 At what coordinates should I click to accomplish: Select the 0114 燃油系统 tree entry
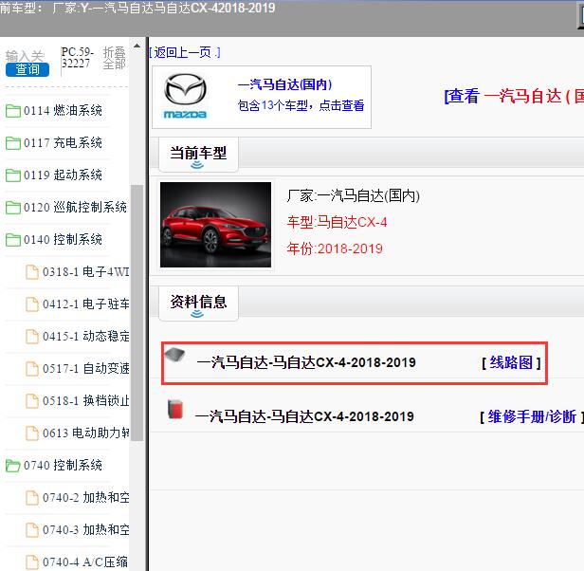[x=63, y=111]
